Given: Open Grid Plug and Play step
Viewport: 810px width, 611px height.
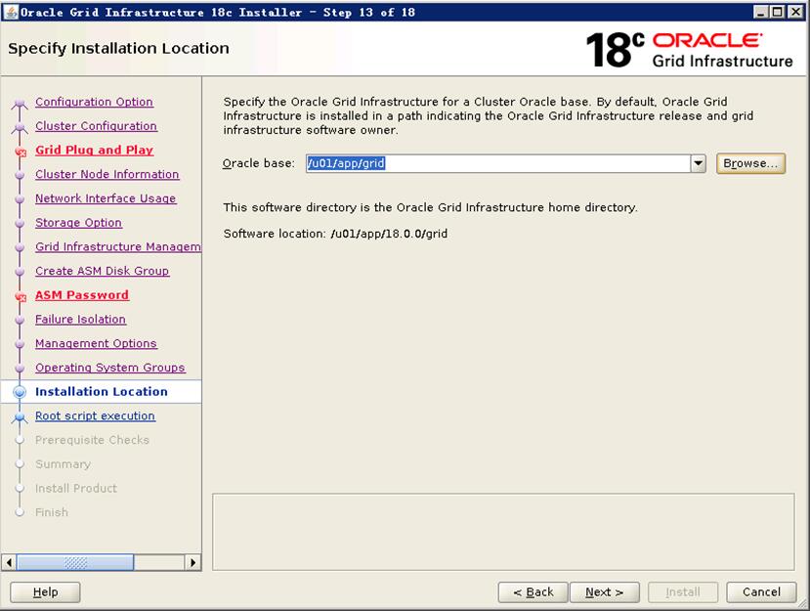Looking at the screenshot, I should [x=95, y=150].
